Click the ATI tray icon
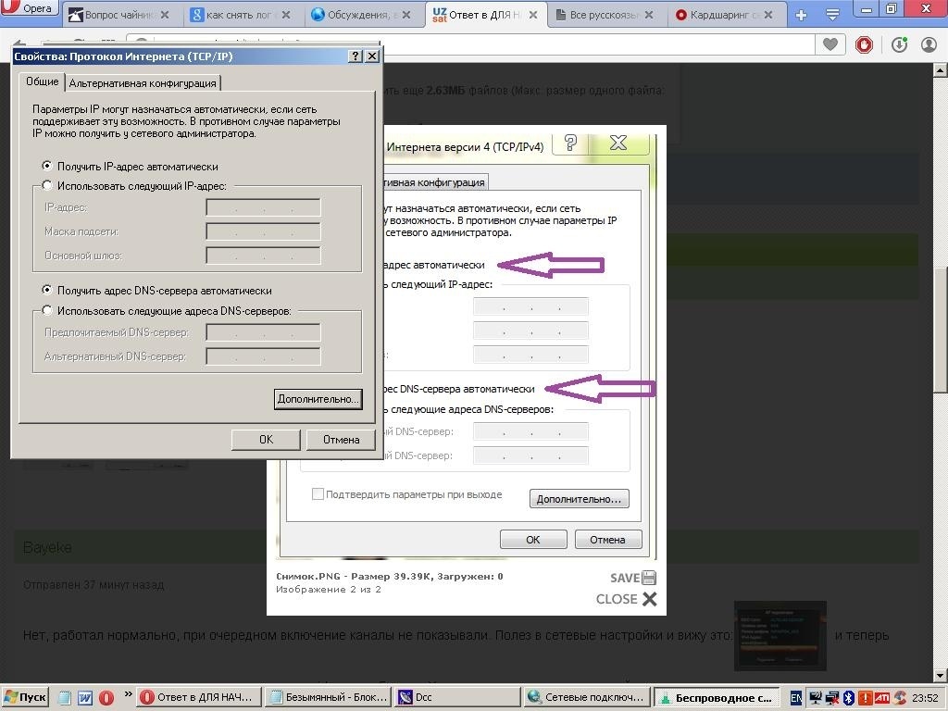The height and width of the screenshot is (711, 948). (x=881, y=698)
